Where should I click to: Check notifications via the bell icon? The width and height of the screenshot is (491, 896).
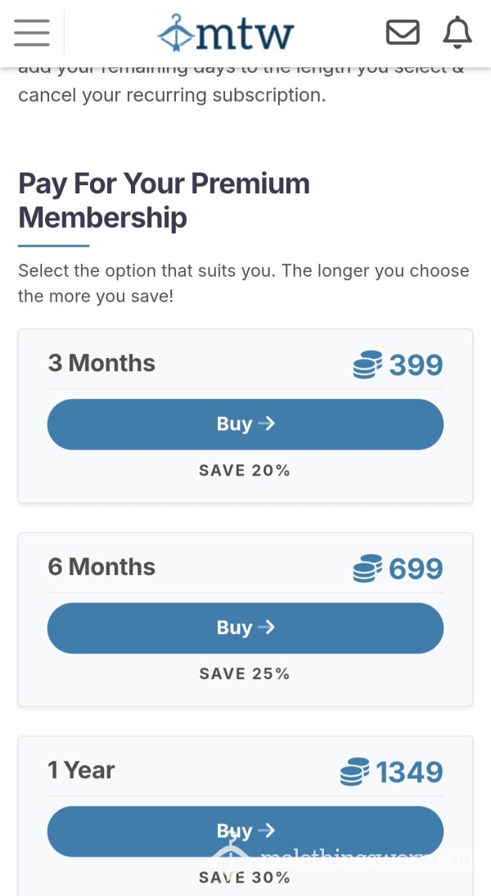pyautogui.click(x=456, y=33)
